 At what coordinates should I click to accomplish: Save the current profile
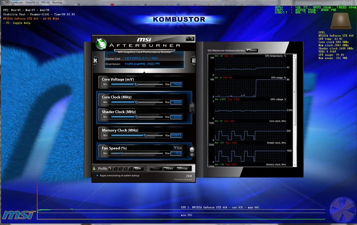pyautogui.click(x=138, y=169)
